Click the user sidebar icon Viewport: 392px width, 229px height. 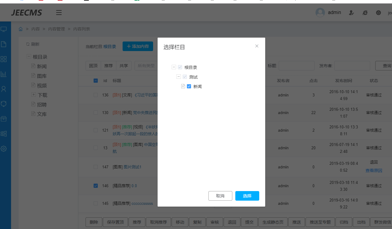pyautogui.click(x=4, y=89)
